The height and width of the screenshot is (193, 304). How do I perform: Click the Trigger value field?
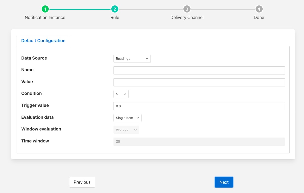[199, 106]
